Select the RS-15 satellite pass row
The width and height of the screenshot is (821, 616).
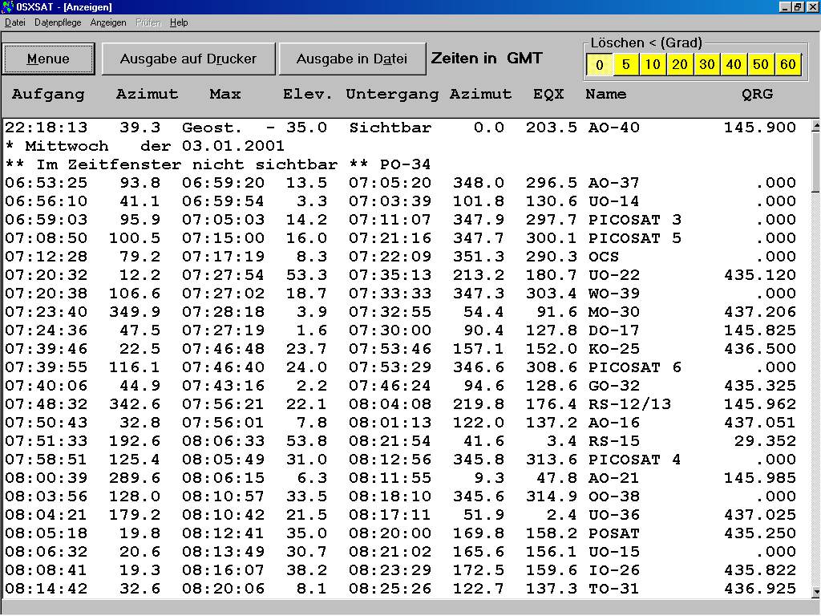[401, 441]
